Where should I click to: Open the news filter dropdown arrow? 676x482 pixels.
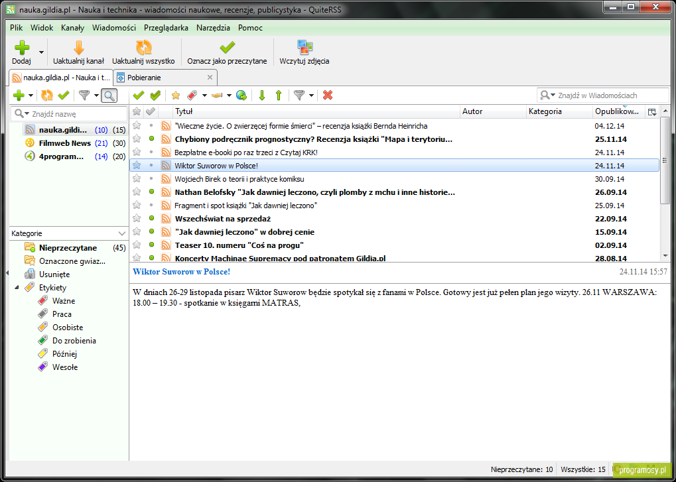[311, 95]
